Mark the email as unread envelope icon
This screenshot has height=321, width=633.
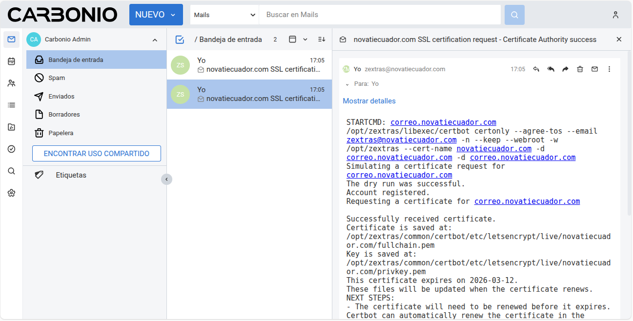[594, 69]
